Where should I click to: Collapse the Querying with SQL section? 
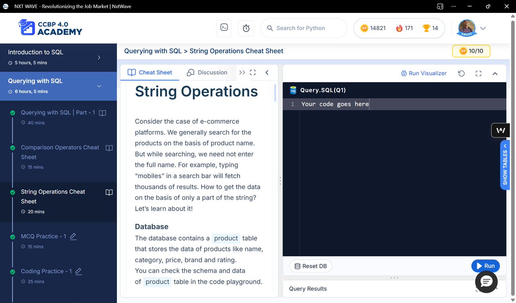coord(58,86)
